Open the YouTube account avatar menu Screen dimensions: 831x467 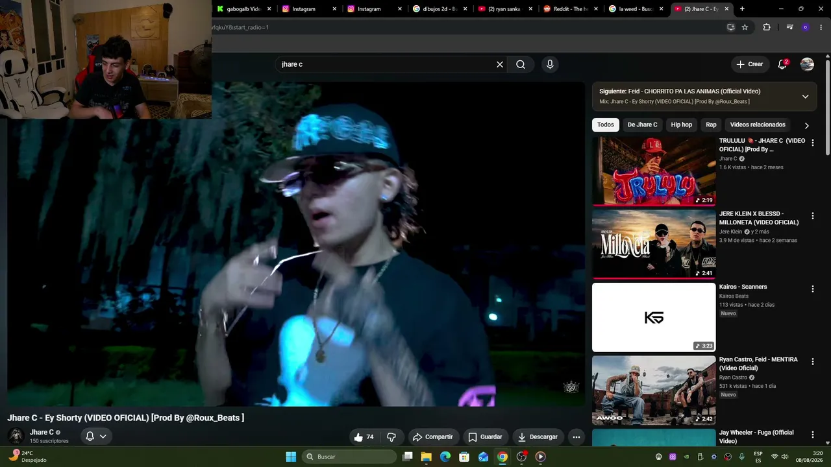point(807,64)
